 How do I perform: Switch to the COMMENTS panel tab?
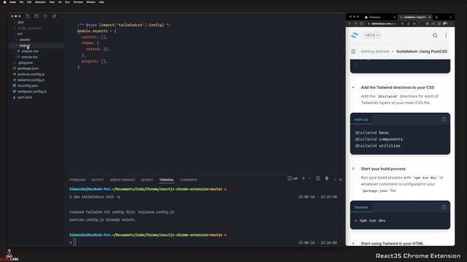tap(188, 180)
